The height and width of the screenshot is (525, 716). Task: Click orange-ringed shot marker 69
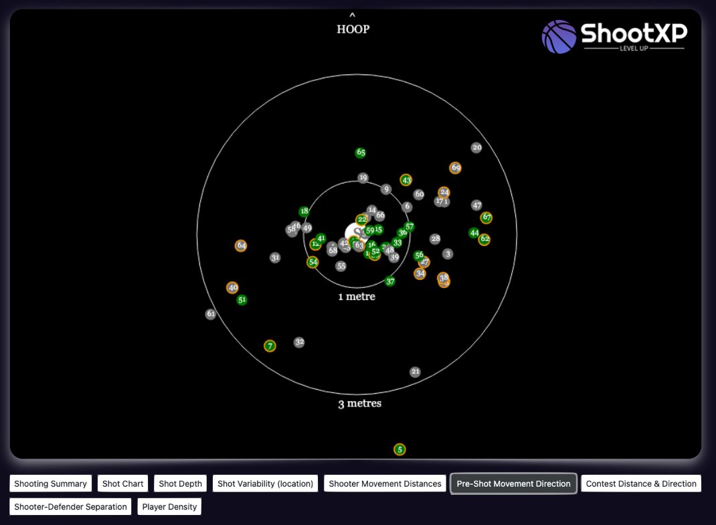click(455, 167)
